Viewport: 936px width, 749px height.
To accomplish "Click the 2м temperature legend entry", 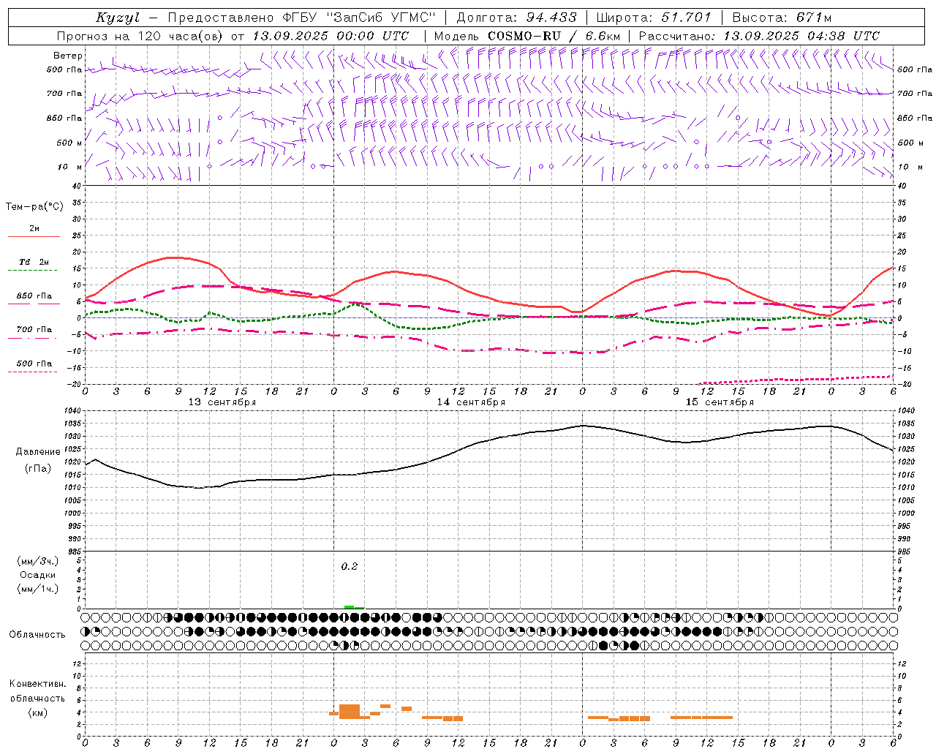I will [x=34, y=229].
